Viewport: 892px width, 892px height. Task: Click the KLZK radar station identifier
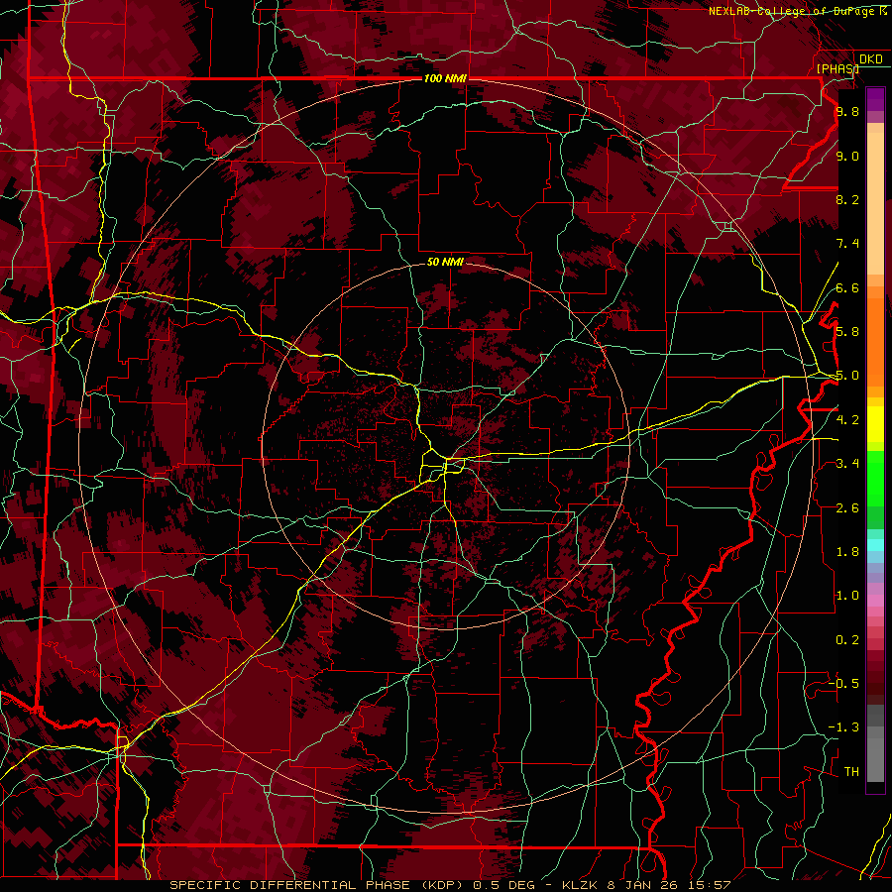point(580,885)
